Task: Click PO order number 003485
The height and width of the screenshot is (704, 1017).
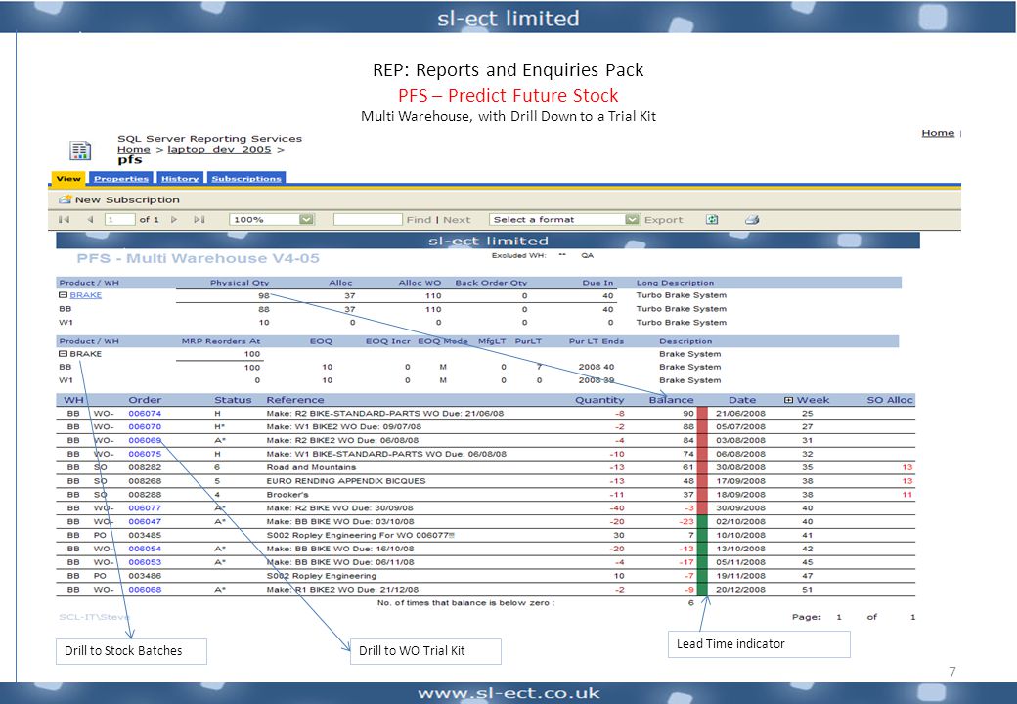Action: [145, 536]
